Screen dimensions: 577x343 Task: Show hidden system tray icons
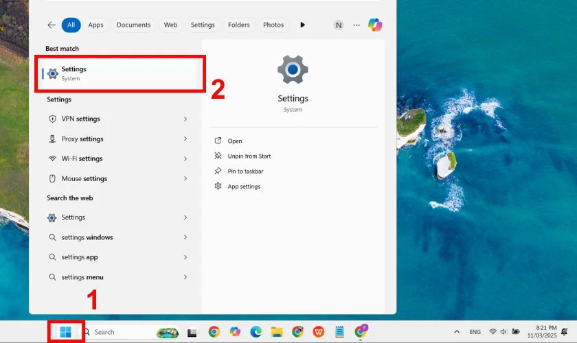457,331
